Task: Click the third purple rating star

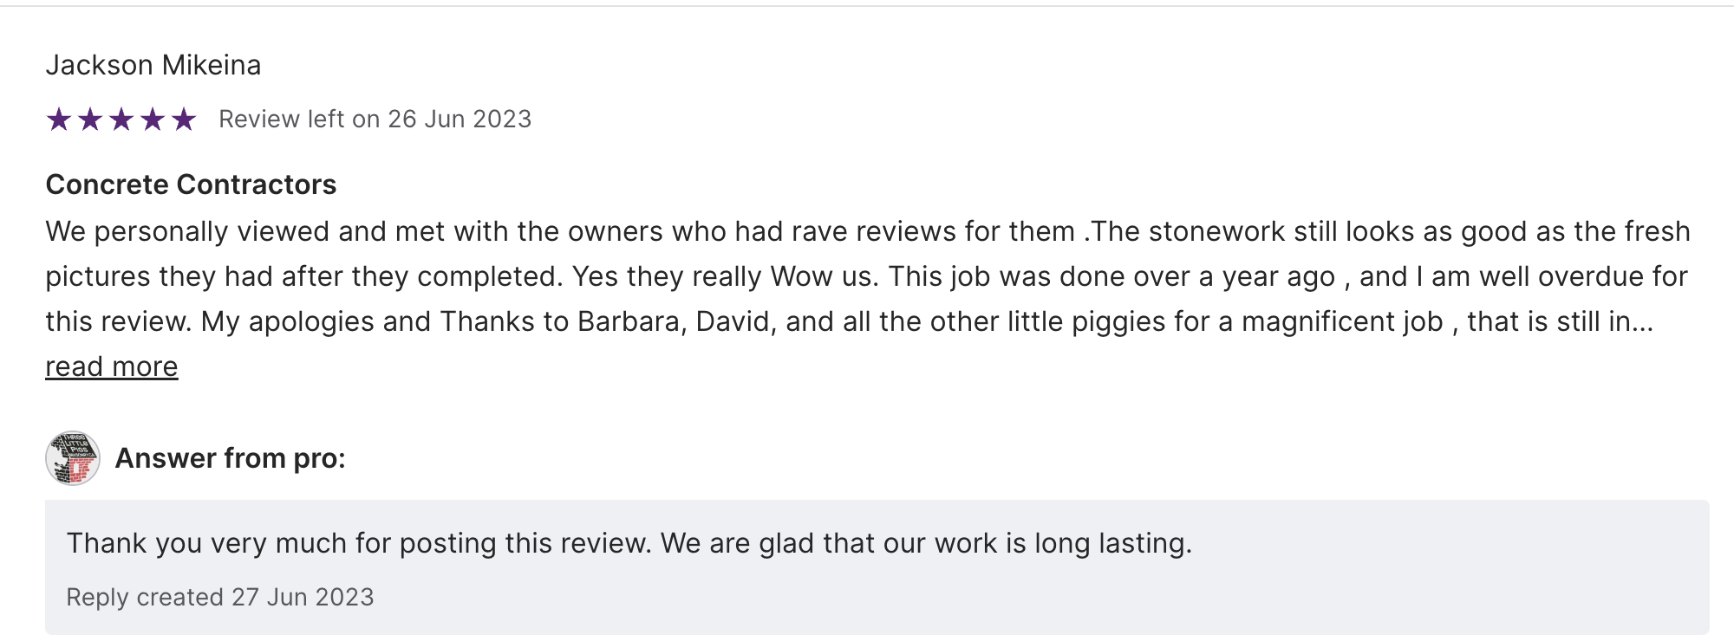Action: click(121, 120)
